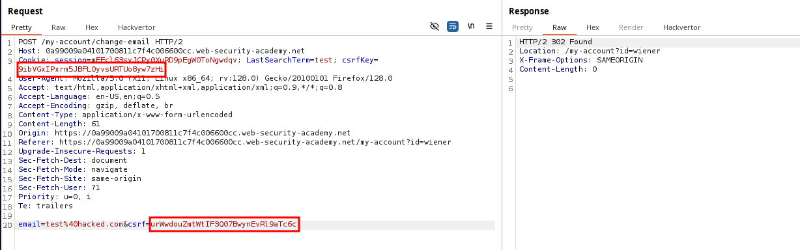Click the Response panel title
800x250 pixels.
tap(528, 11)
